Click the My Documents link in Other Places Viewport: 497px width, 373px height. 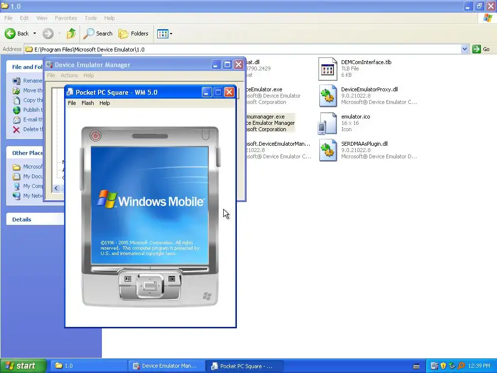pos(33,176)
